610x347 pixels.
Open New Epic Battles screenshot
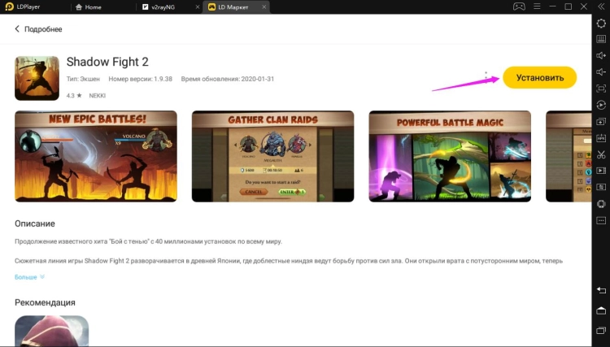coord(96,156)
